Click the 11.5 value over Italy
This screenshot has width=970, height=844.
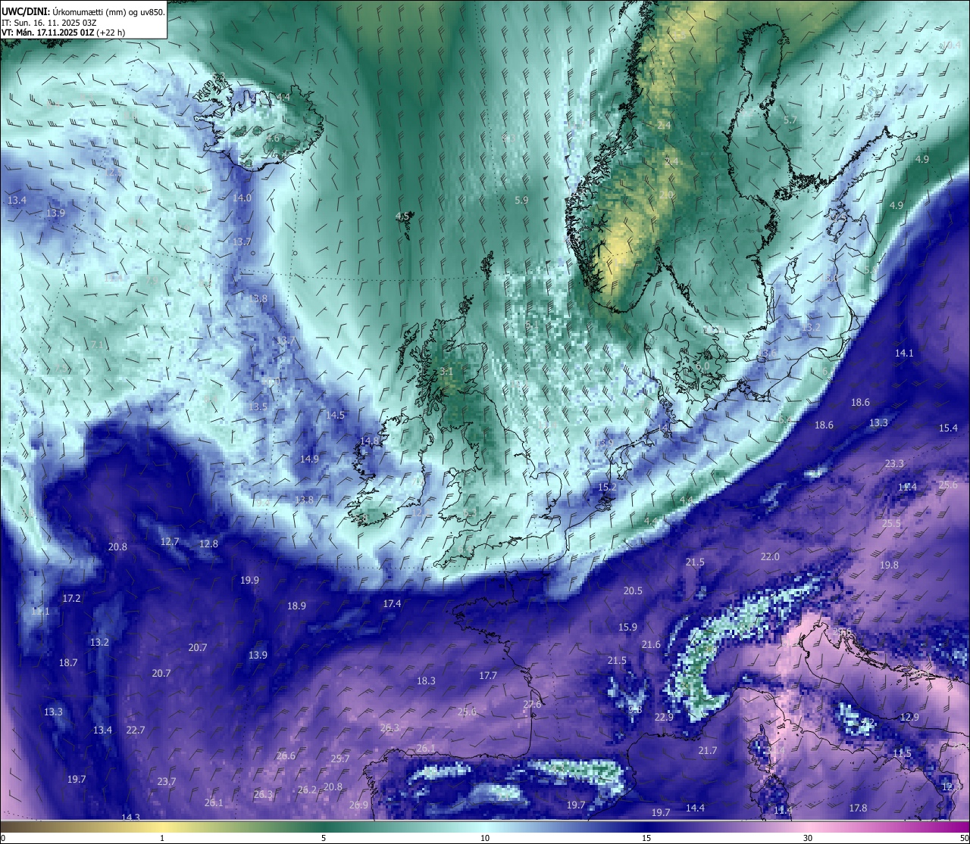point(902,754)
